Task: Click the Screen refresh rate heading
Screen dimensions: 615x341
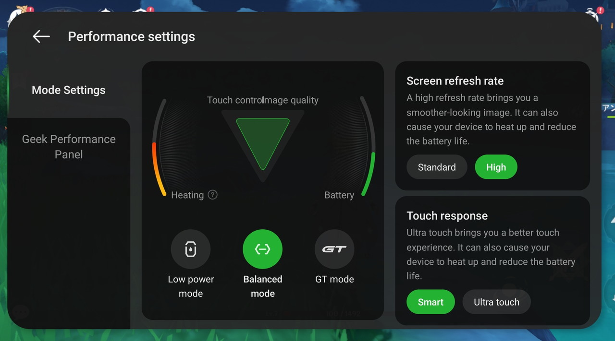Action: [x=455, y=81]
